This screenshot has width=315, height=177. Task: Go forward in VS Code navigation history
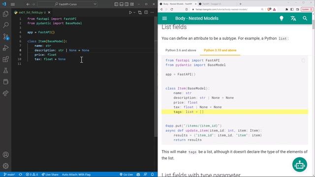33,4
